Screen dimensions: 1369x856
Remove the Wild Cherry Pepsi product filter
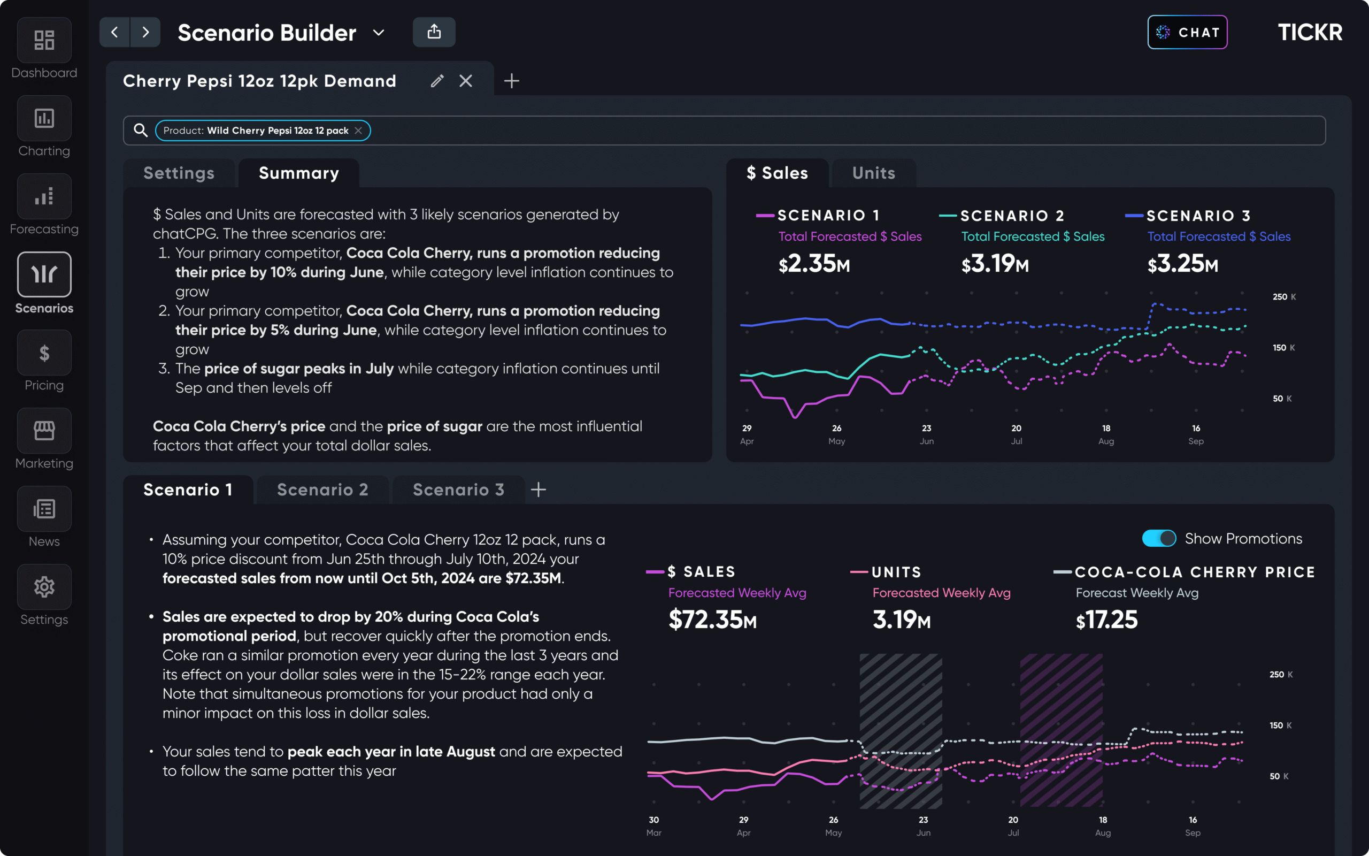tap(358, 131)
